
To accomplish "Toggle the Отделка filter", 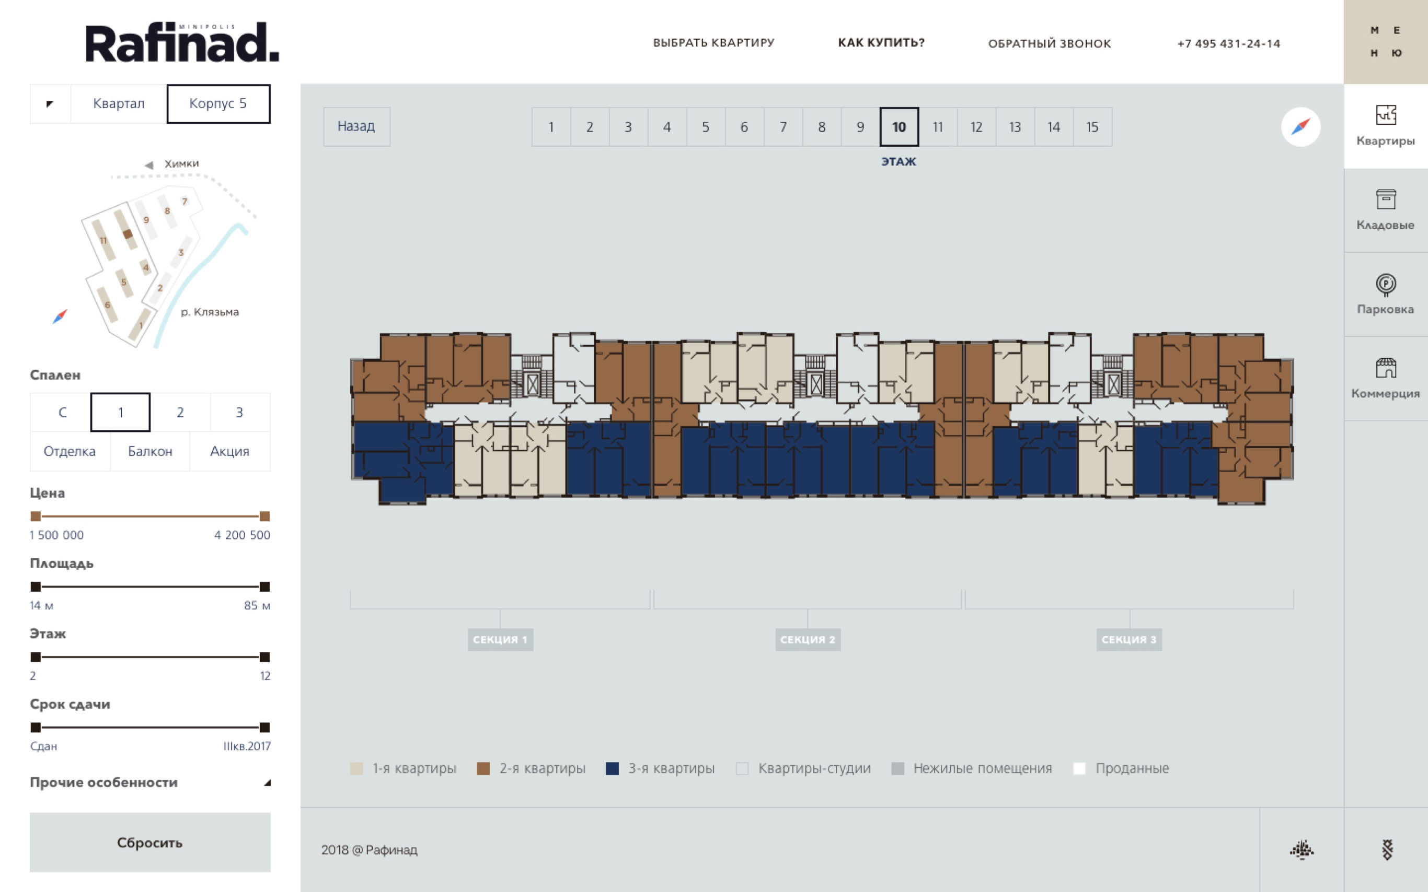I will tap(70, 451).
